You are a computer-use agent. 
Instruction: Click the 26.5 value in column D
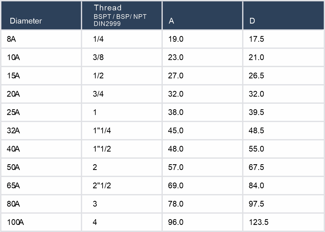click(x=257, y=76)
